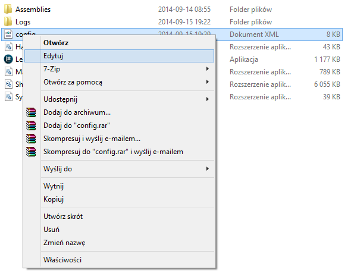Click the DLL file icon in the 6 055 KB row
The image size is (351, 279).
coord(8,84)
